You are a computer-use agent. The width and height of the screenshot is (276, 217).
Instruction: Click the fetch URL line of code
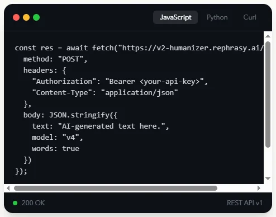coord(139,48)
